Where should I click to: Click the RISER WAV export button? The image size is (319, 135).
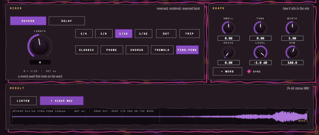[62, 101]
